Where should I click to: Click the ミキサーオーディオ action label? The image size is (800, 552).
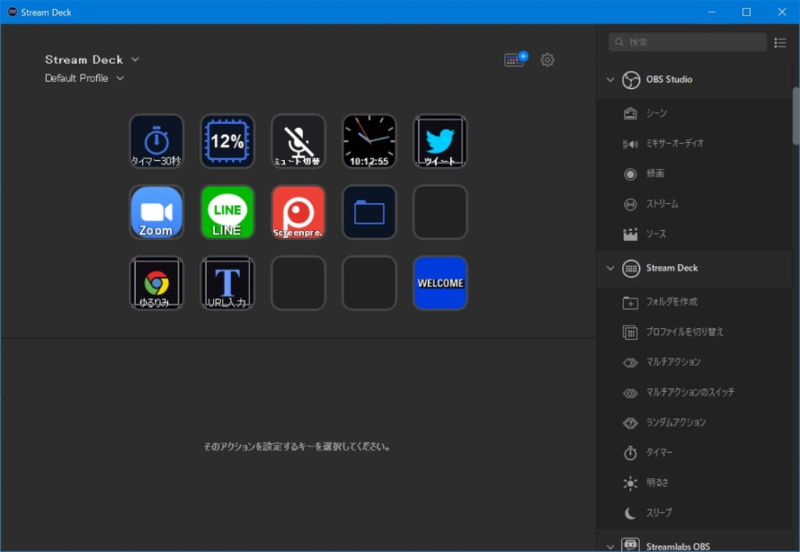675,144
